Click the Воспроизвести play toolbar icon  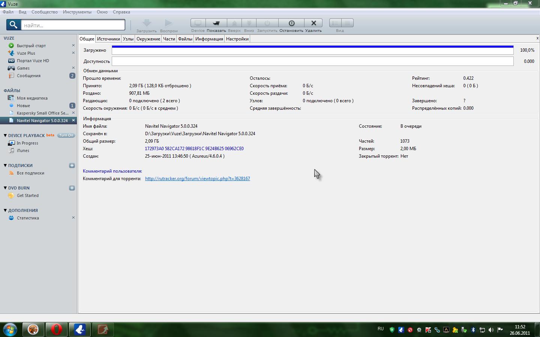169,23
